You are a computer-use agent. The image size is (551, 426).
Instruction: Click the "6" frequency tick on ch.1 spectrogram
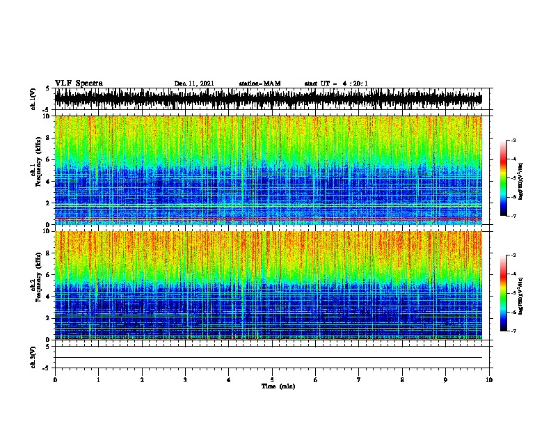coord(49,159)
